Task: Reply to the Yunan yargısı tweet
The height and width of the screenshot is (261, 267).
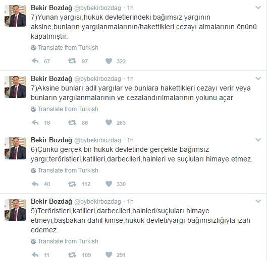Action: 35,61
